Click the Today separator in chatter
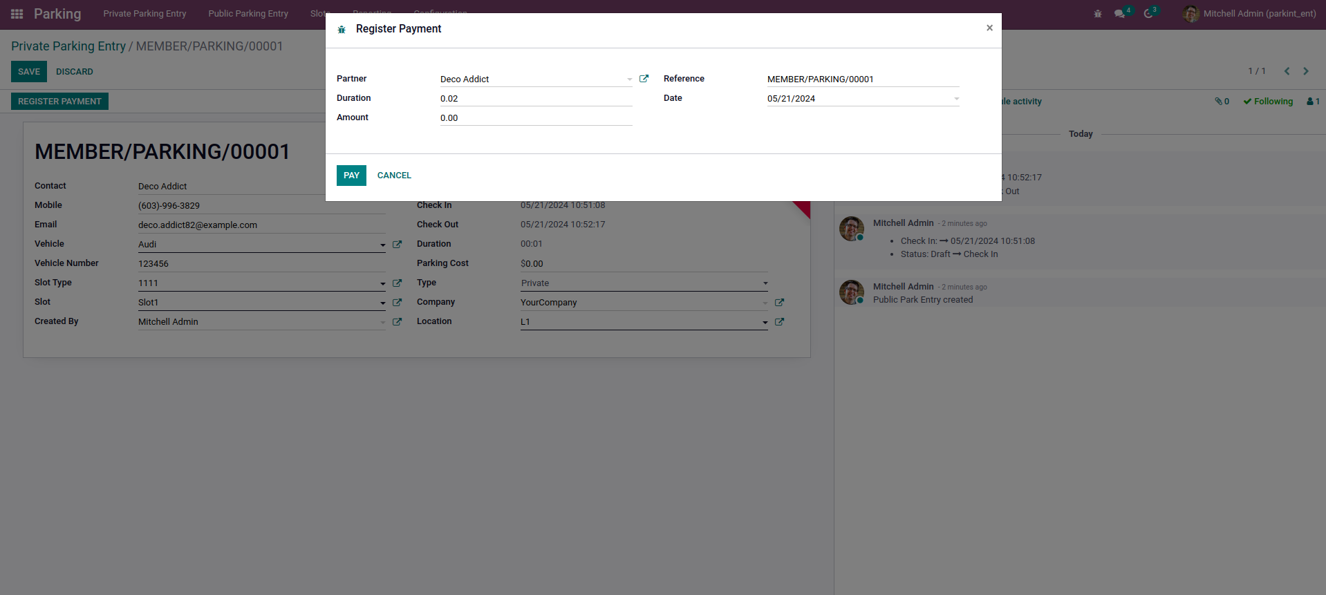1326x595 pixels. coord(1081,134)
